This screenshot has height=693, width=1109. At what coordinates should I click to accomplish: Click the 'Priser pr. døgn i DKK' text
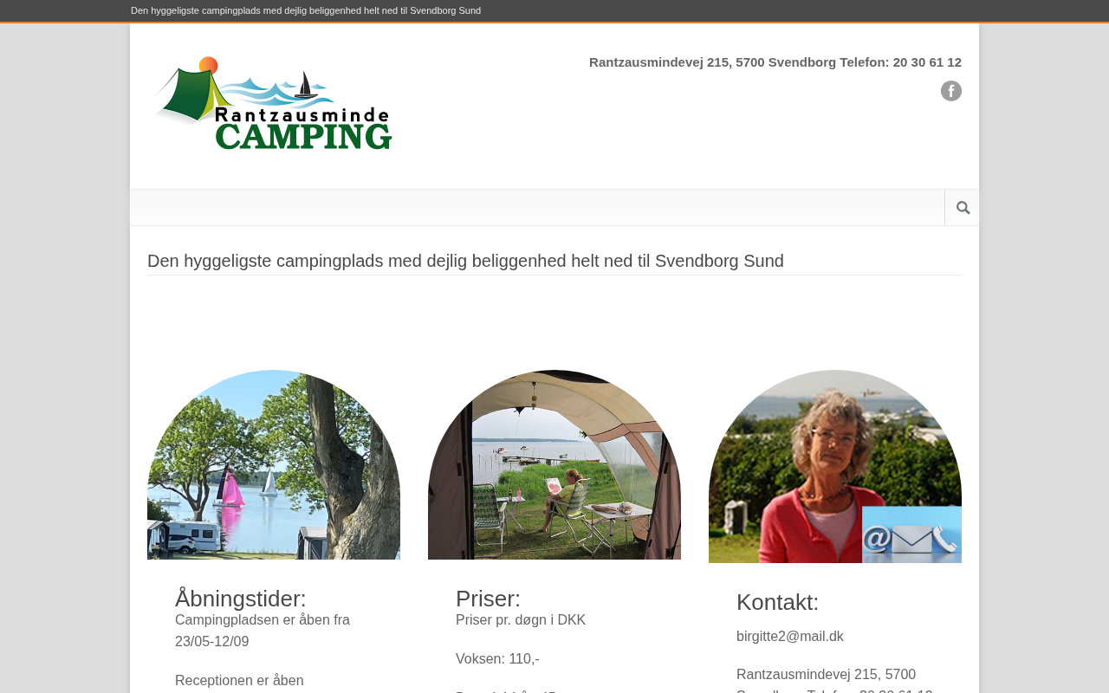pos(521,620)
